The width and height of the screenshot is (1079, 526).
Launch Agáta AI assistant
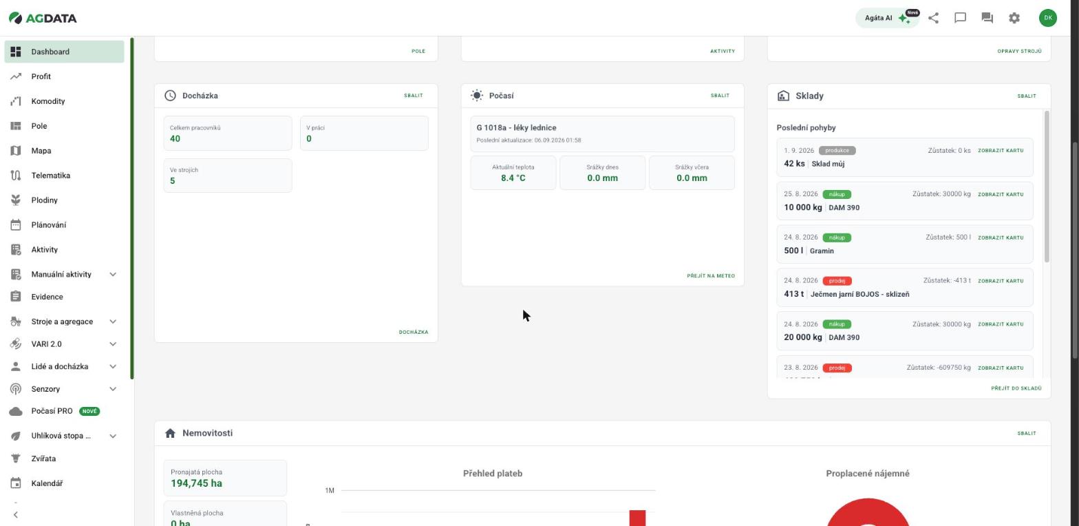[887, 18]
